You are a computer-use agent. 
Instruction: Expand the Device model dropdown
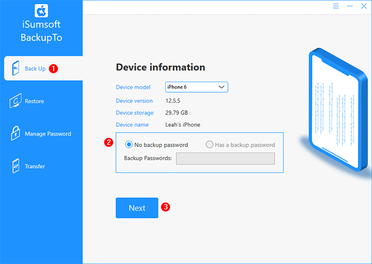pyautogui.click(x=197, y=87)
